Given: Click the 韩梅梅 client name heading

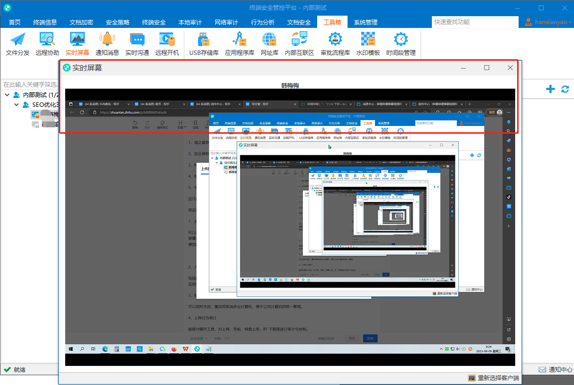Looking at the screenshot, I should tap(290, 85).
